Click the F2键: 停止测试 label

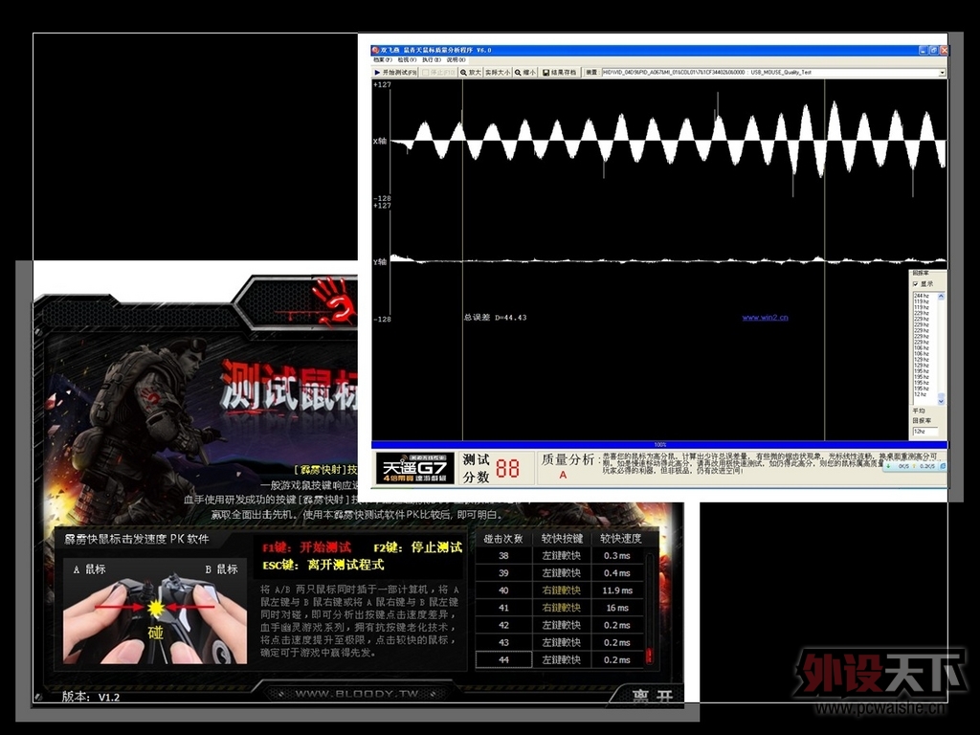tap(417, 547)
